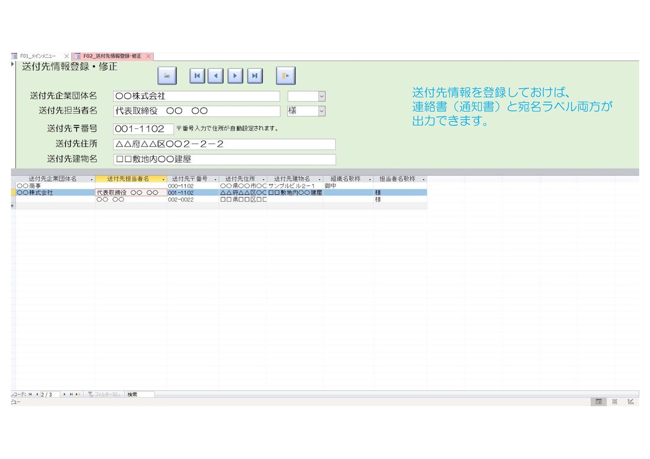Screen dimensions: 650x459
Task: Click postal code cell 000-1102
Action: click(193, 186)
